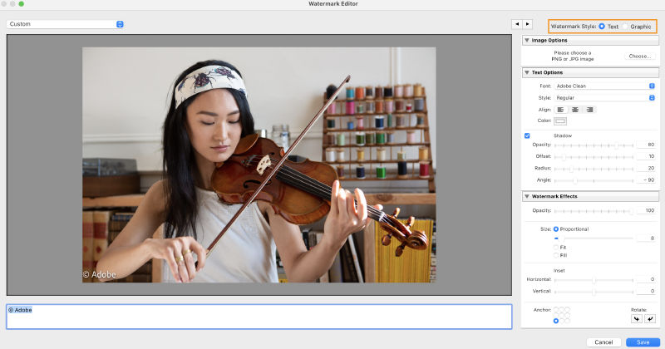Set anchor to center point

(x=562, y=315)
